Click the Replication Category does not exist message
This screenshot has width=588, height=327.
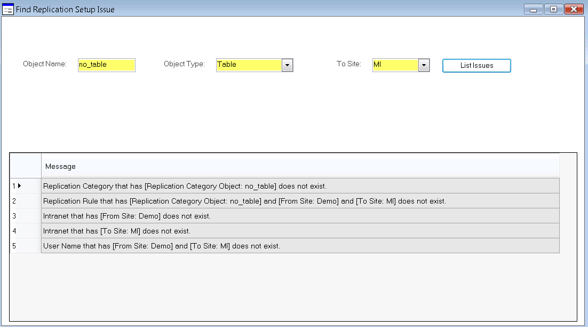pyautogui.click(x=185, y=186)
